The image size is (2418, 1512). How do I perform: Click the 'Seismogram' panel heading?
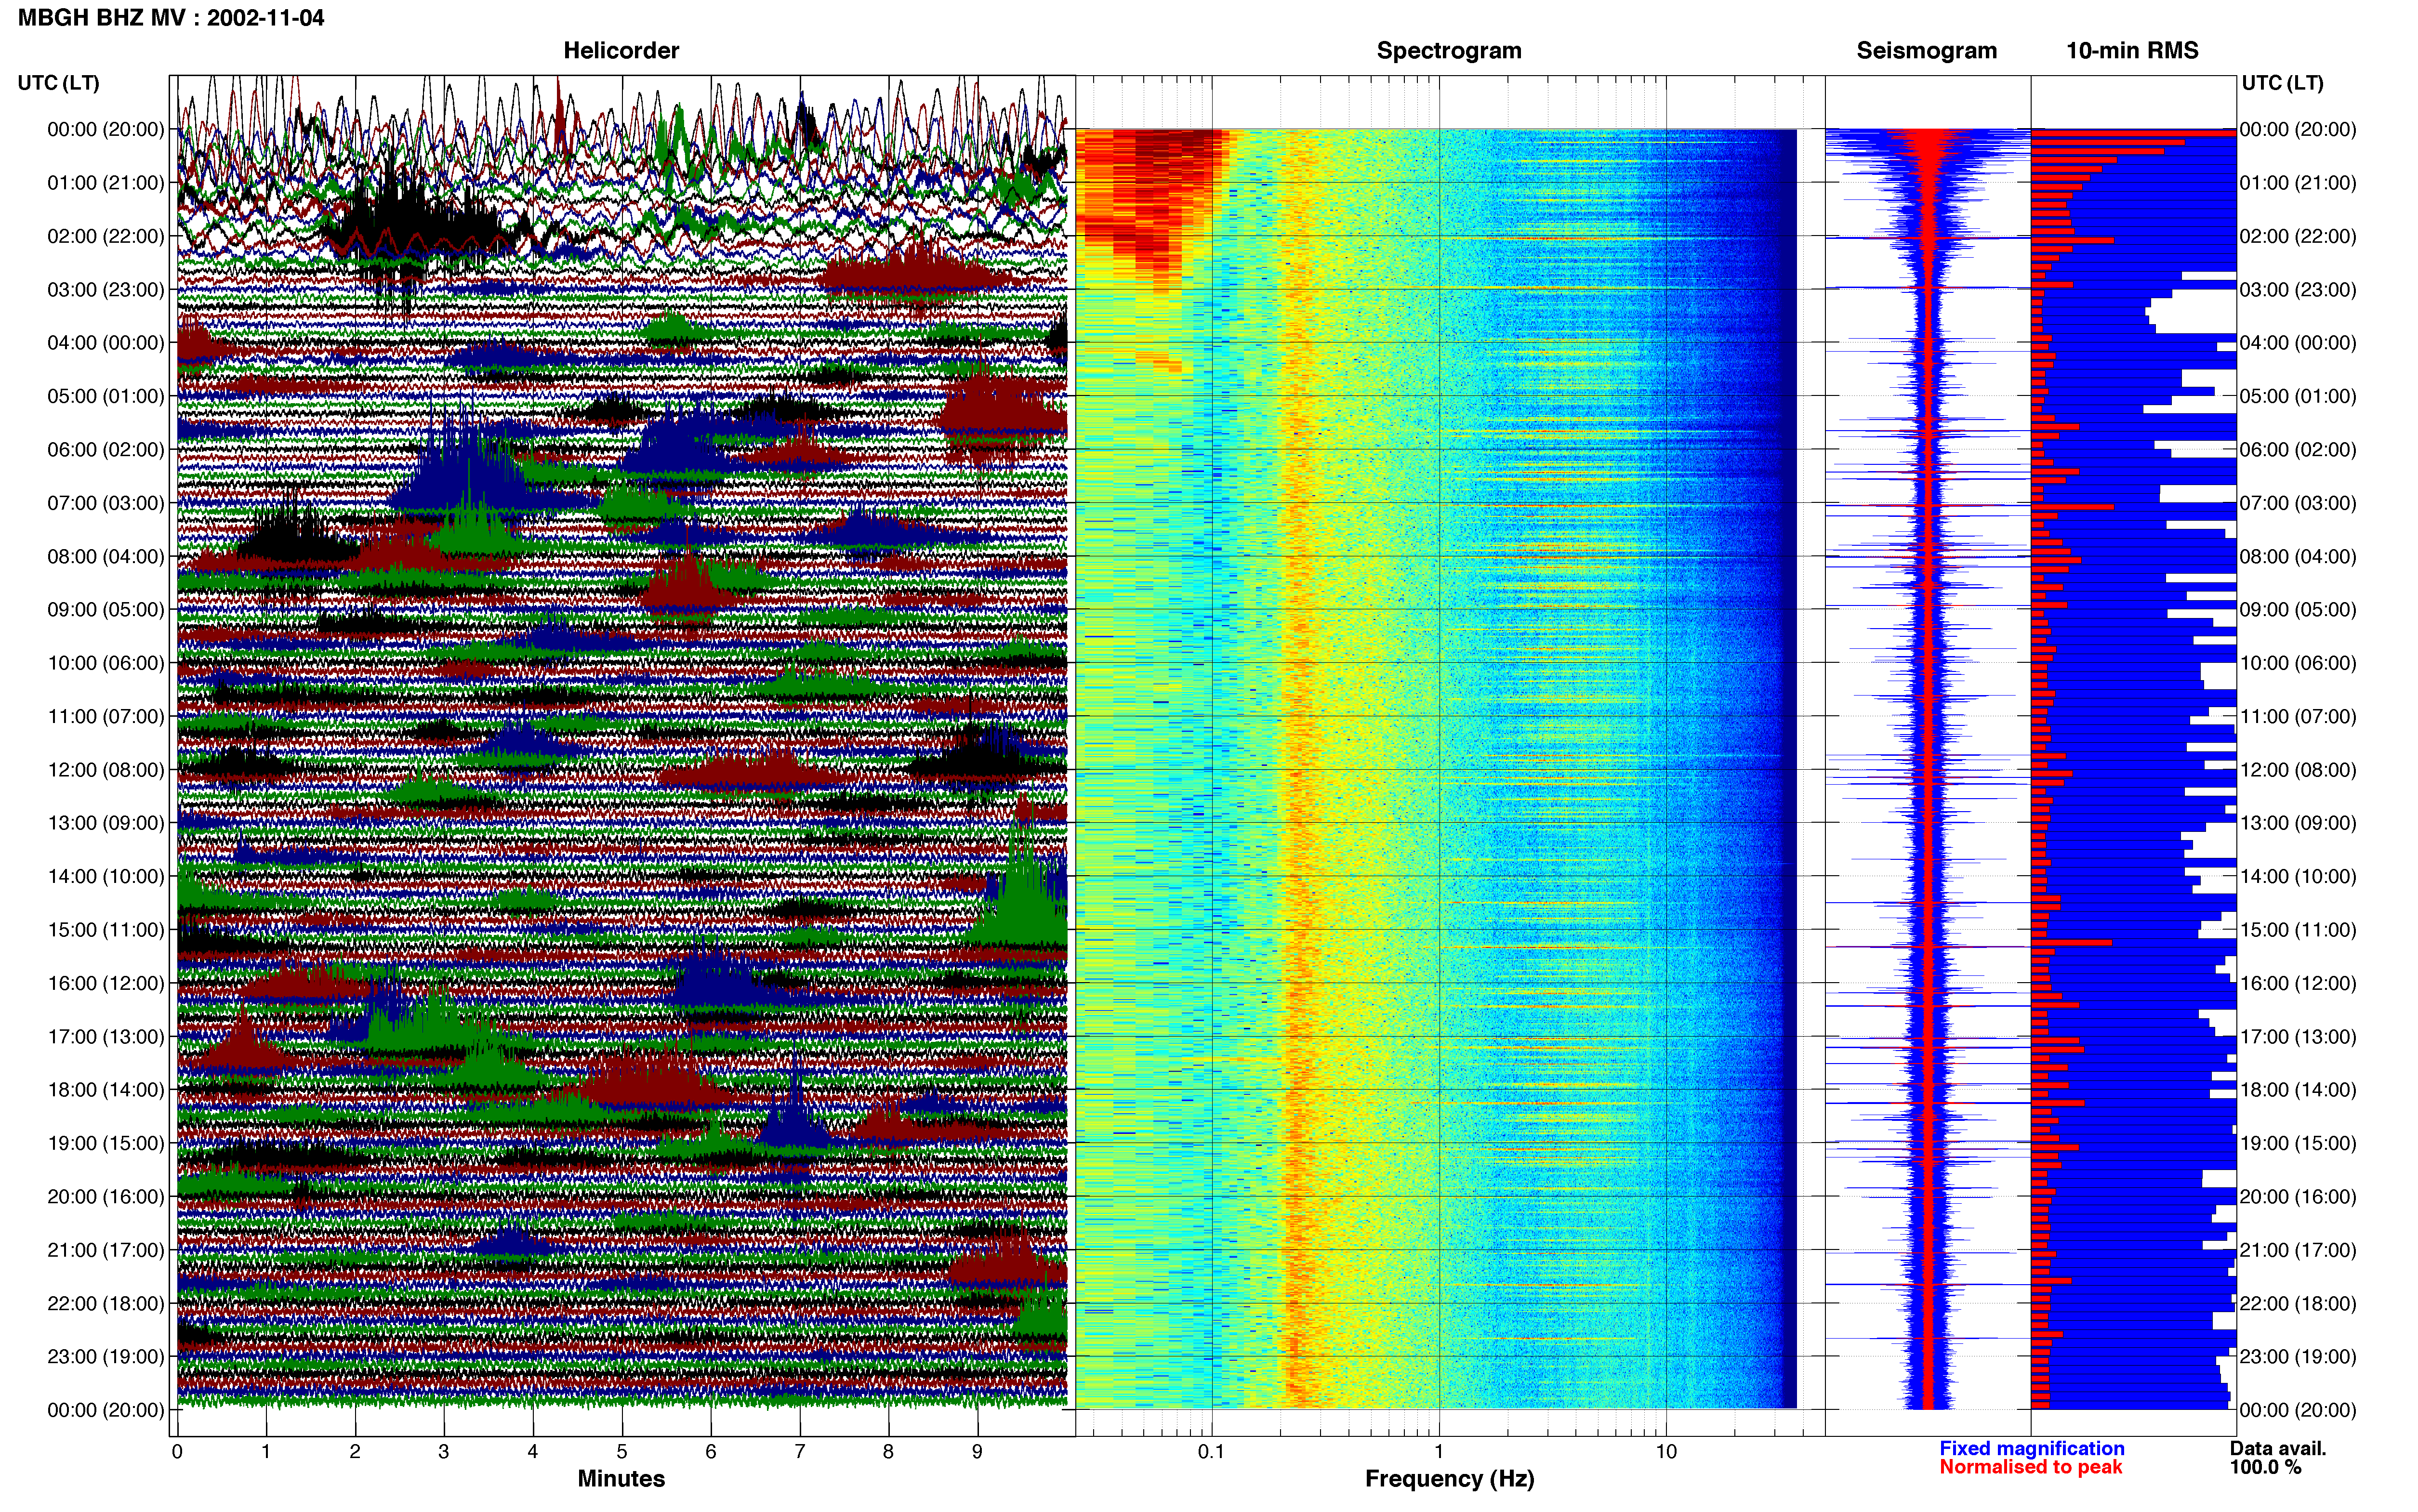(x=1927, y=51)
